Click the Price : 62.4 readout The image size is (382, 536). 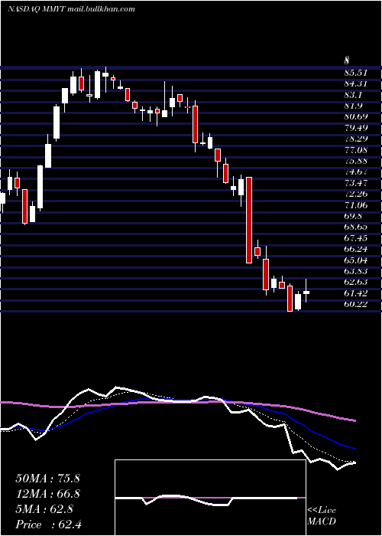(48, 525)
